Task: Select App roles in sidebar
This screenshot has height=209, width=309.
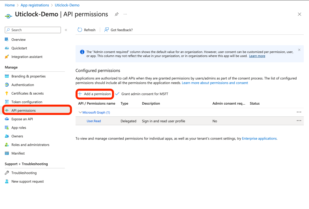Action: click(19, 128)
